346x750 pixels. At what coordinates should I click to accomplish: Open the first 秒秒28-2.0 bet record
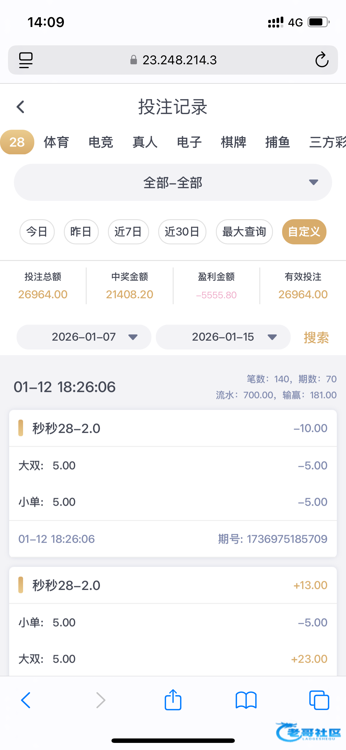tap(173, 428)
